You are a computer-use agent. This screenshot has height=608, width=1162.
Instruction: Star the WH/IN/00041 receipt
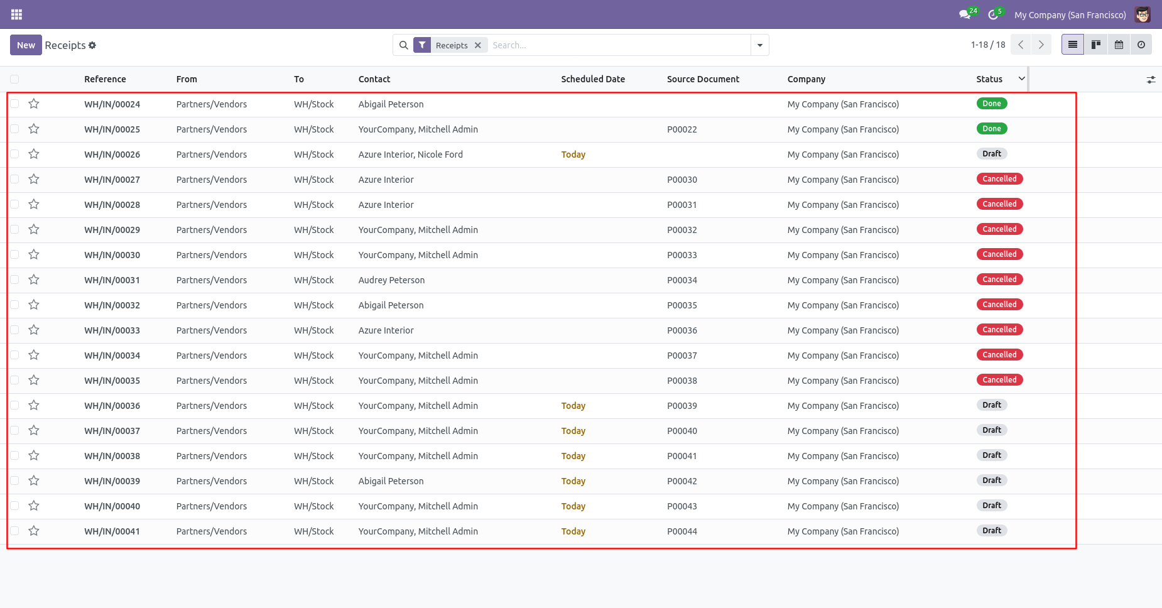point(34,531)
